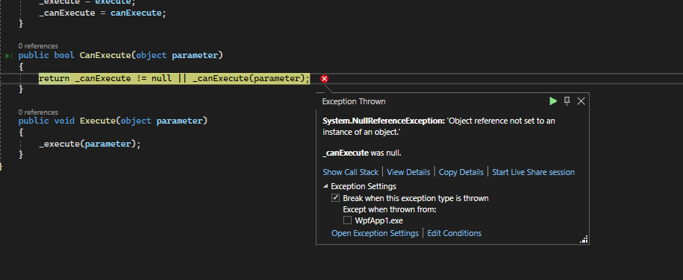This screenshot has width=683, height=280.
Task: Start Live Share session from popup
Action: tap(533, 172)
